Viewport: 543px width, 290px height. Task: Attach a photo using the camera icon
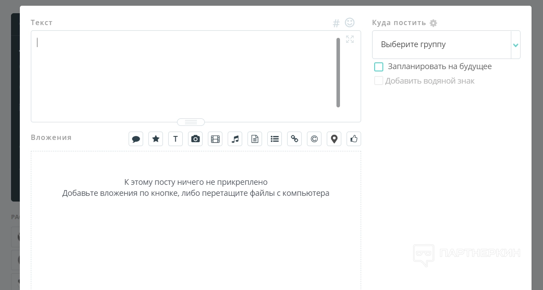[x=196, y=139]
